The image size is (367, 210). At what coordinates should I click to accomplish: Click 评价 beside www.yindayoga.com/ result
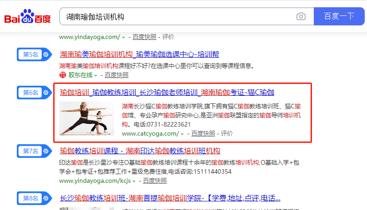coord(168,37)
